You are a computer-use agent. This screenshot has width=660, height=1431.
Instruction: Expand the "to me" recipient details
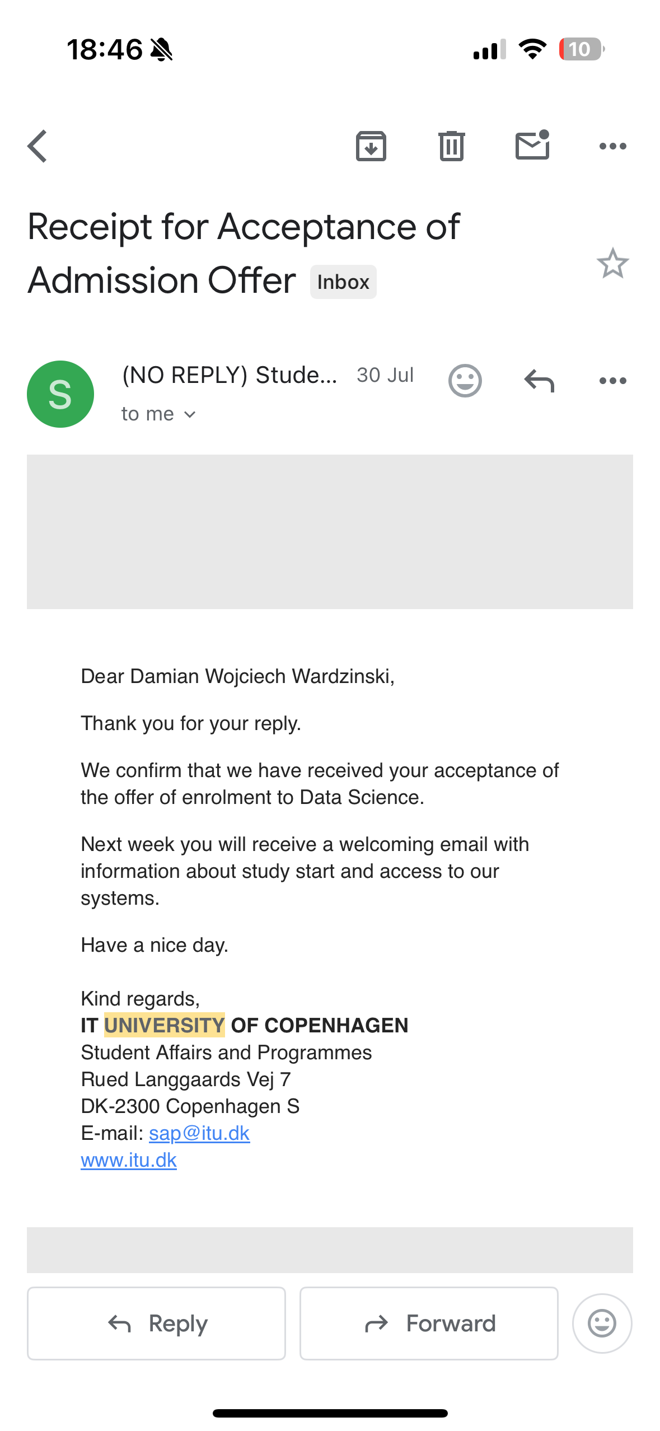point(158,414)
